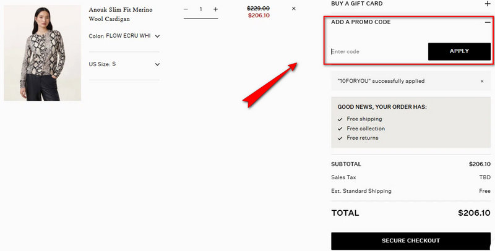Expand Buy a Gift Card plus icon
495x251 pixels.
[x=488, y=4]
